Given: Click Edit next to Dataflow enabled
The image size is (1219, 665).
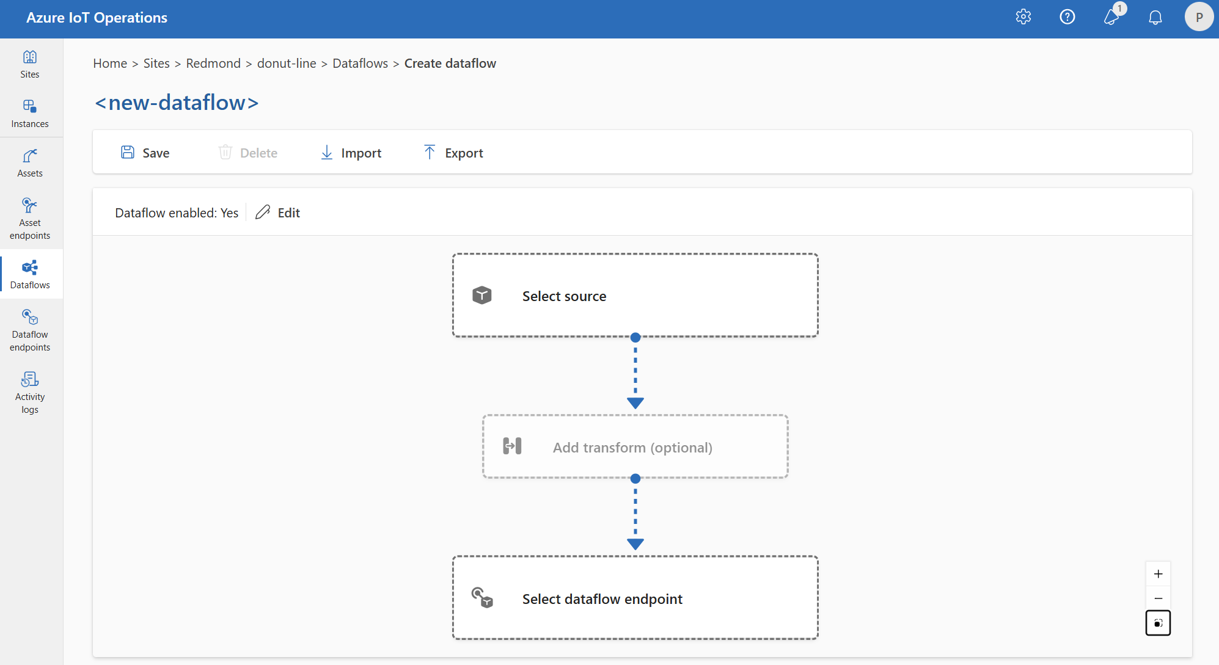Looking at the screenshot, I should pyautogui.click(x=278, y=212).
